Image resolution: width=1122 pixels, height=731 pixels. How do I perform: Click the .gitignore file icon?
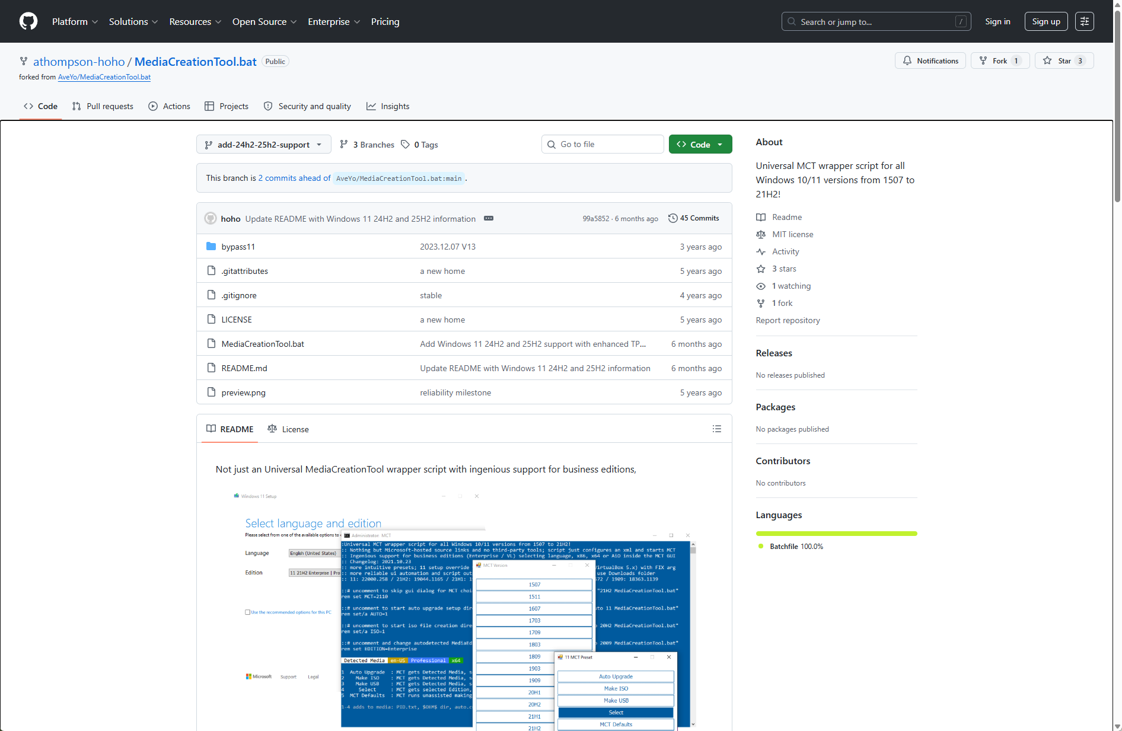[x=211, y=295]
